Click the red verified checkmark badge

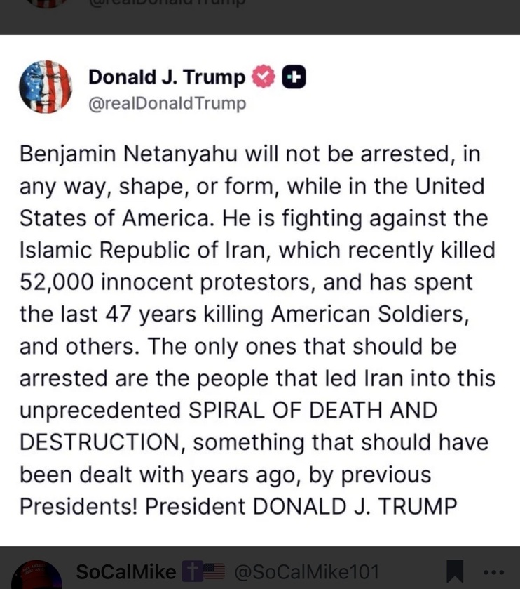coord(264,77)
